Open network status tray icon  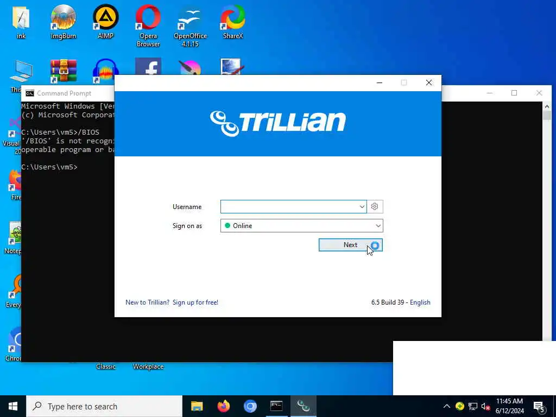click(x=473, y=406)
